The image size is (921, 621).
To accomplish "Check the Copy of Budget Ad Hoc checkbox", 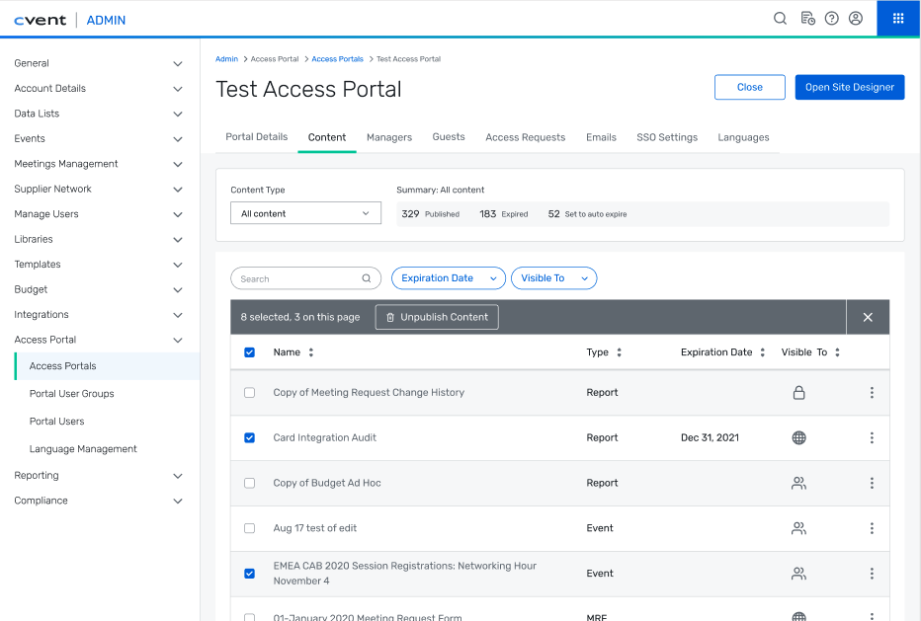I will click(249, 483).
